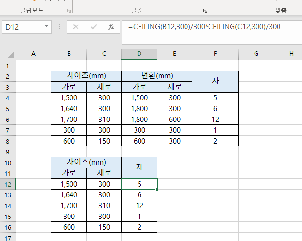Open the font group dialog launcher

(x=205, y=11)
